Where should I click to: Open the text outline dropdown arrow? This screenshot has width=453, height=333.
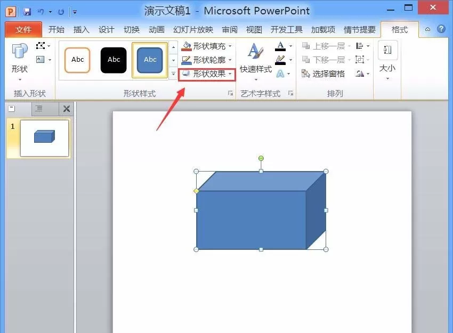coord(290,60)
